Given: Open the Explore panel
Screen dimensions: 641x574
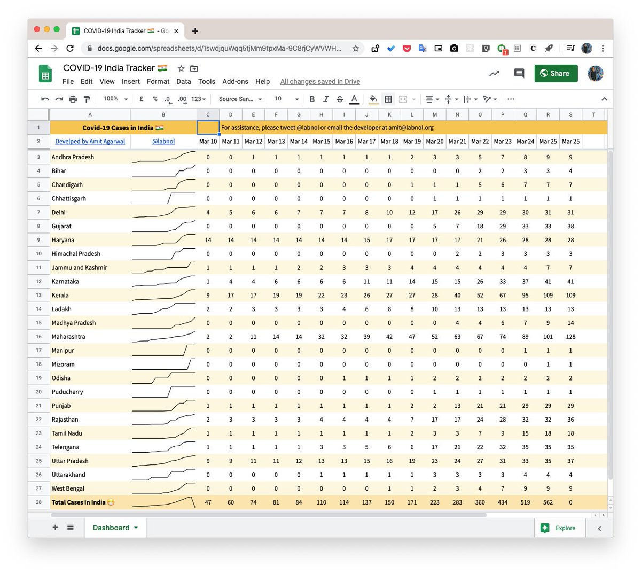Looking at the screenshot, I should 559,528.
